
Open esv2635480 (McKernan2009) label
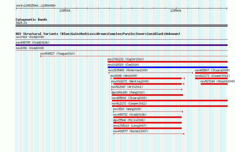(128, 70)
